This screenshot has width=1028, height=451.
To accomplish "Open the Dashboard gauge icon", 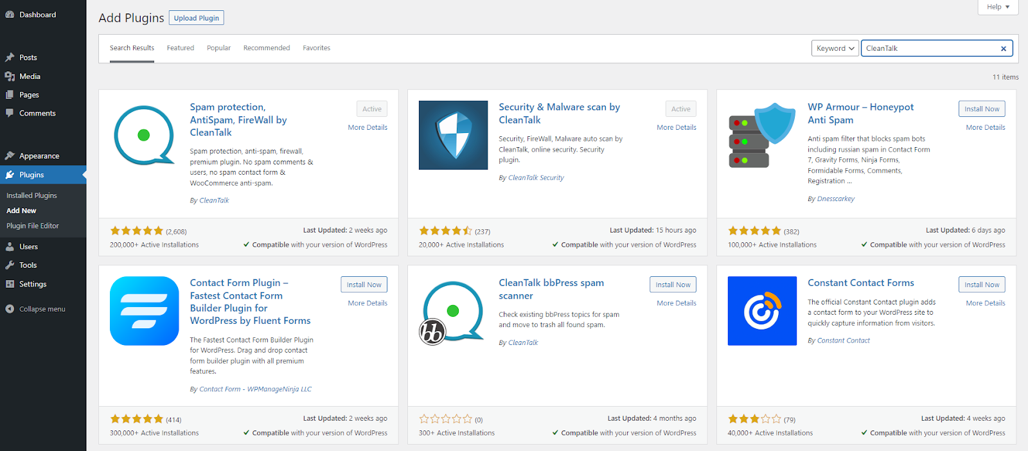I will [10, 15].
